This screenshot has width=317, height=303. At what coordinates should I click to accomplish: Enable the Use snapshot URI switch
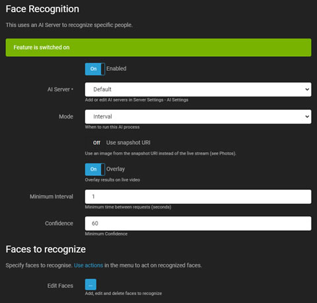click(x=95, y=143)
